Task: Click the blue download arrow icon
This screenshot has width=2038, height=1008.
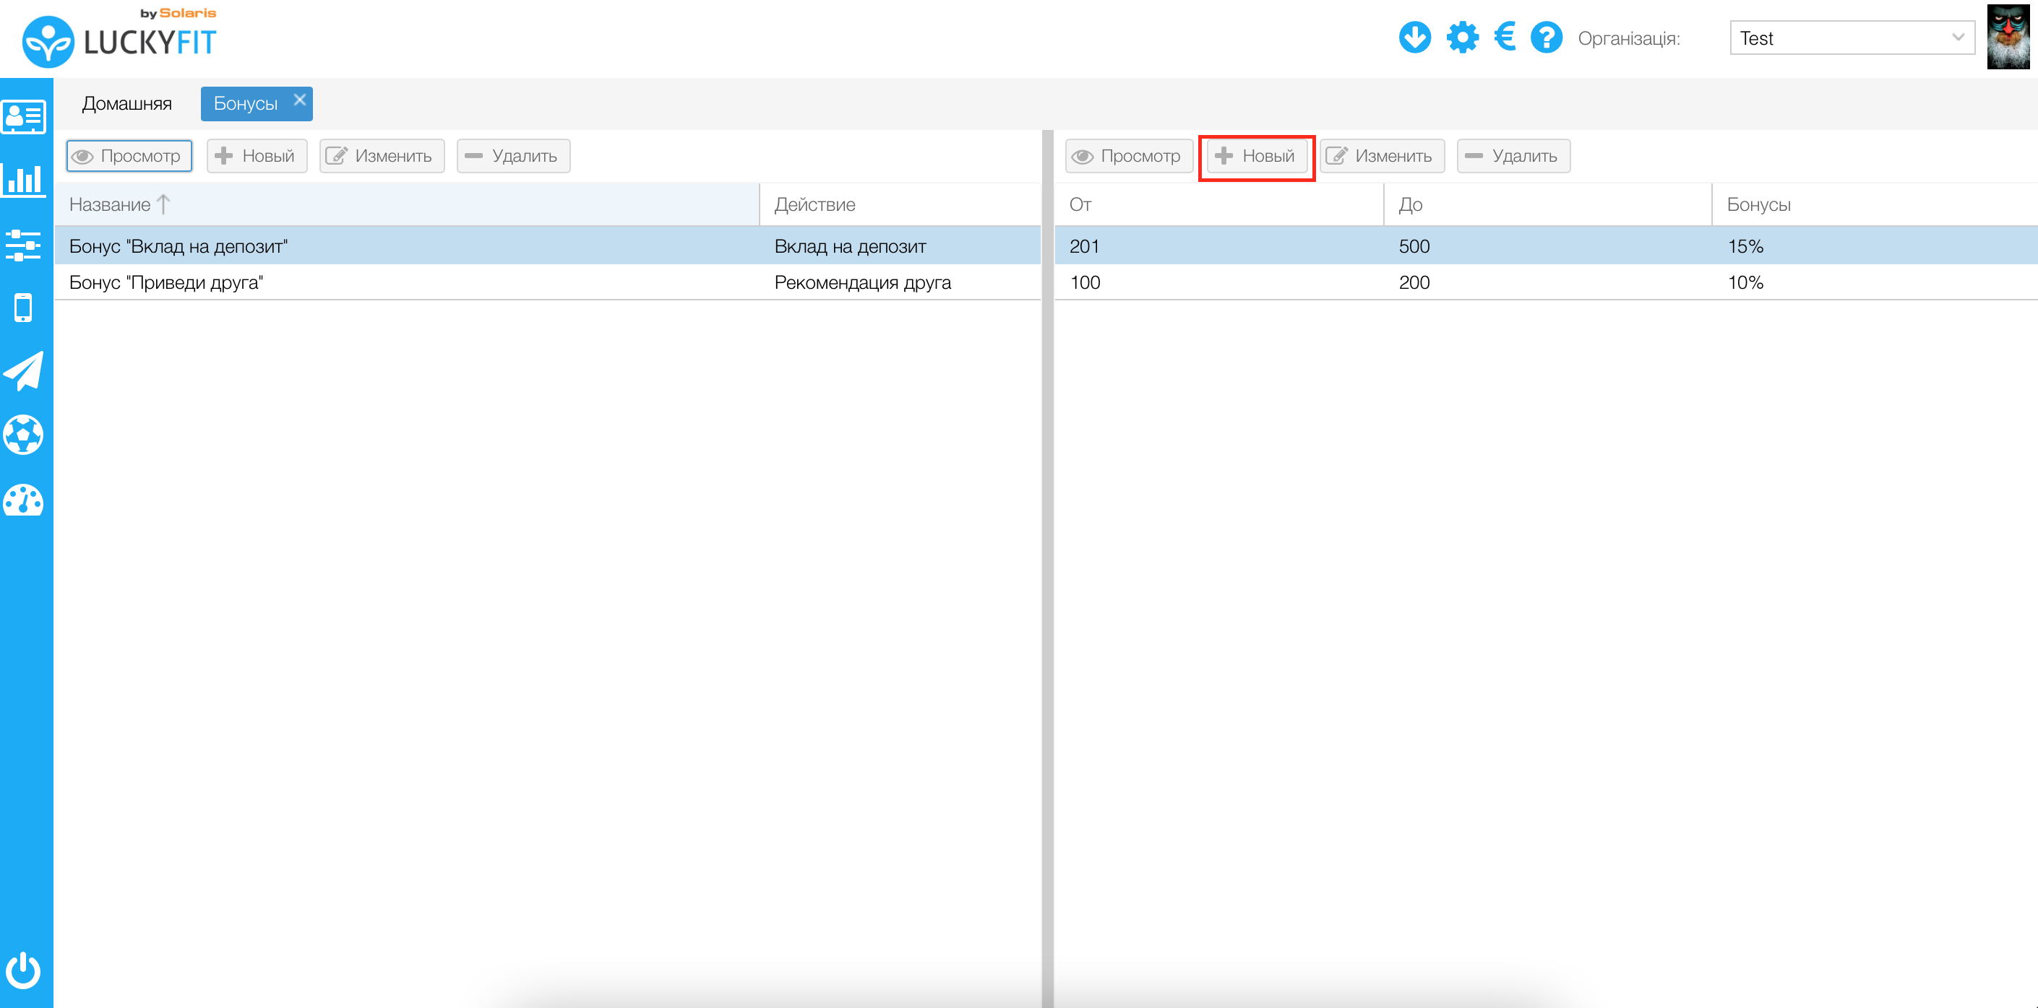Action: 1414,37
